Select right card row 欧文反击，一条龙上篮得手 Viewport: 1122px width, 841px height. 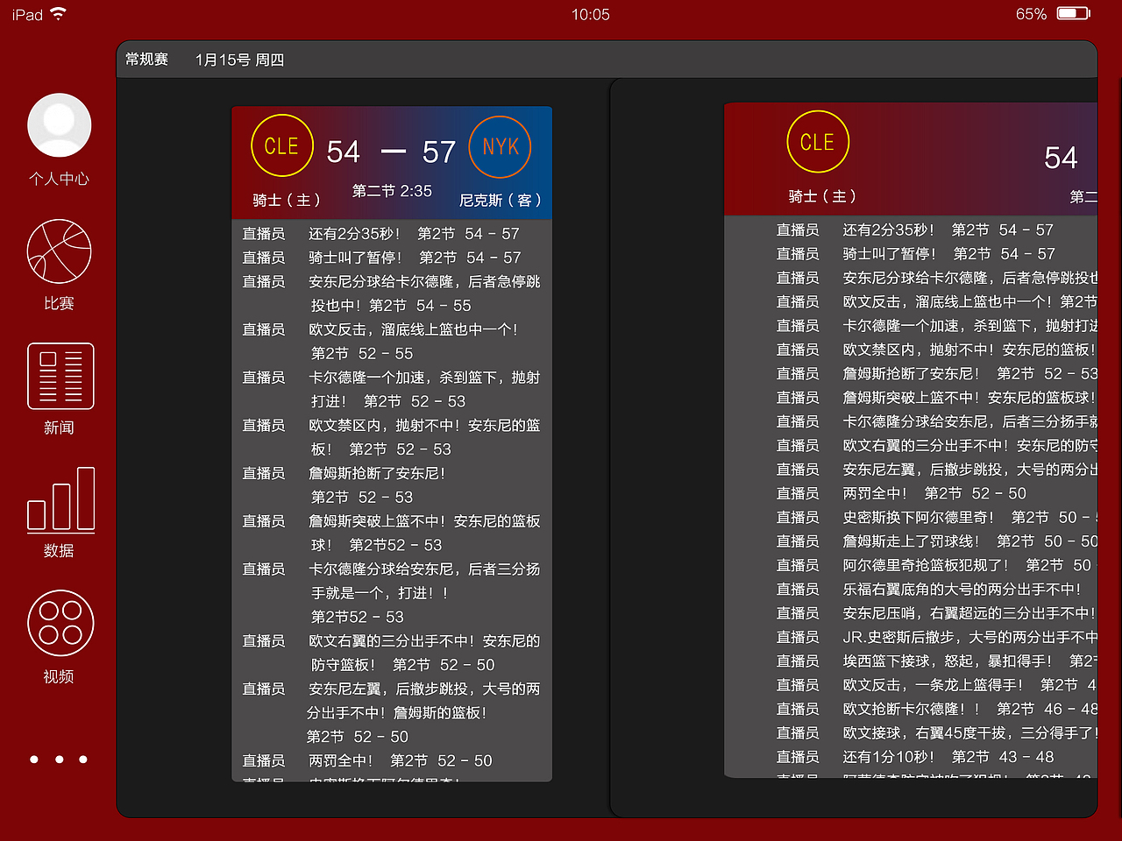(x=936, y=684)
